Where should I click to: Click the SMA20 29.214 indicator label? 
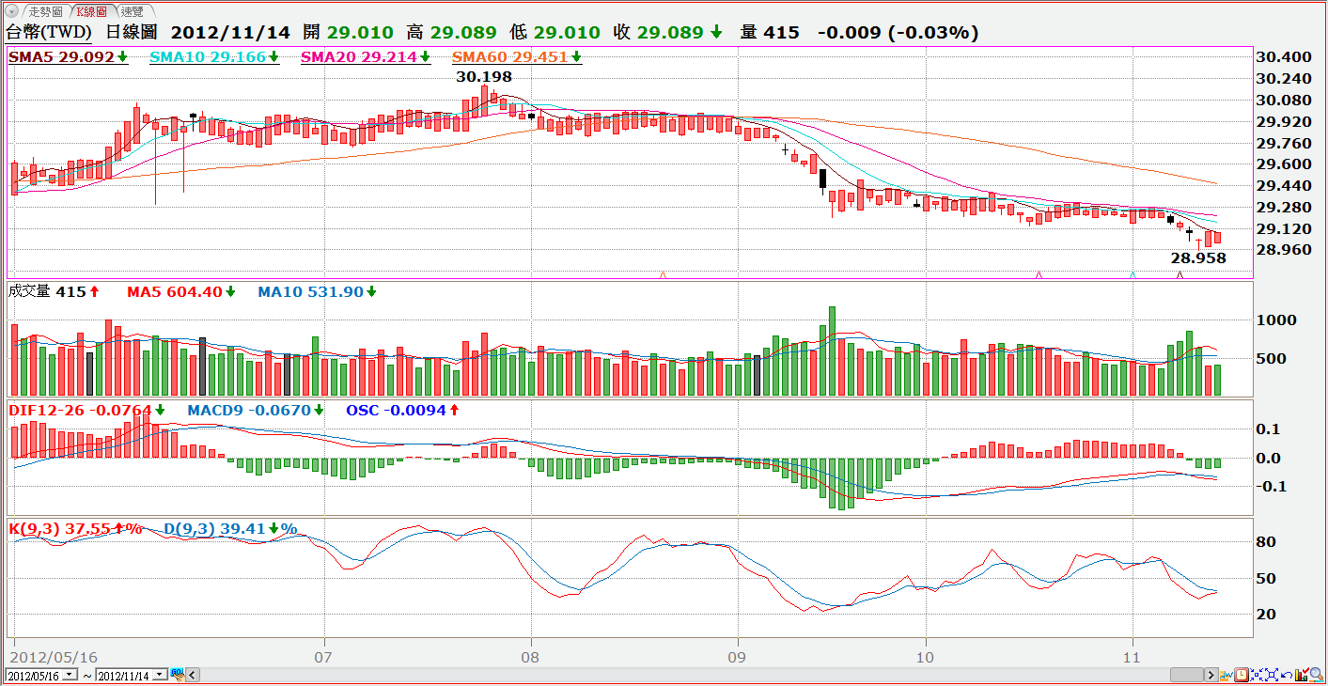[x=365, y=57]
